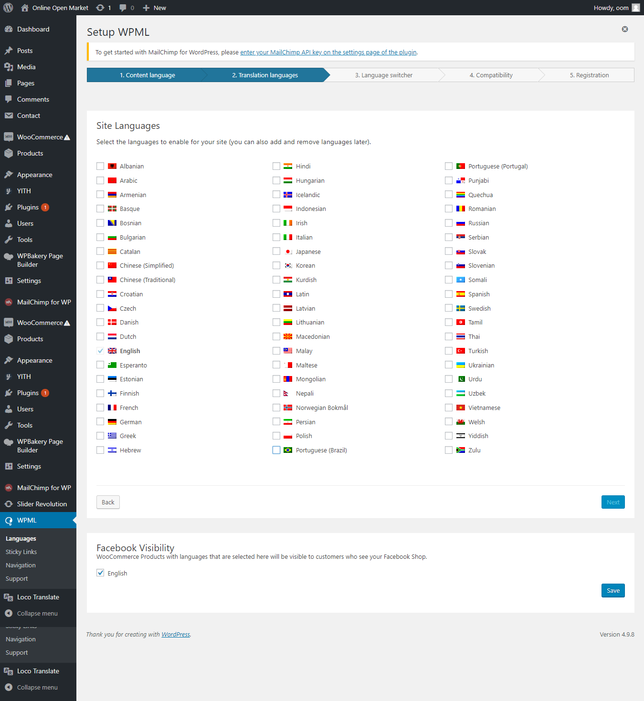This screenshot has height=701, width=644.
Task: Open Languages submenu under WPML
Action: coord(21,538)
